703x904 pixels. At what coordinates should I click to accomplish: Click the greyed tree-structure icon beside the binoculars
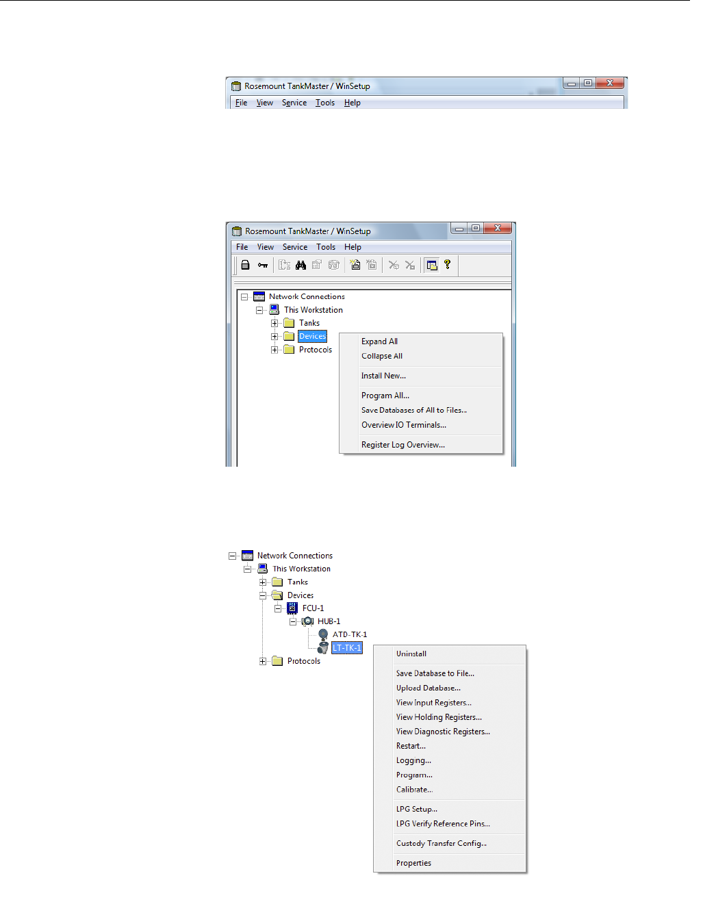point(284,265)
